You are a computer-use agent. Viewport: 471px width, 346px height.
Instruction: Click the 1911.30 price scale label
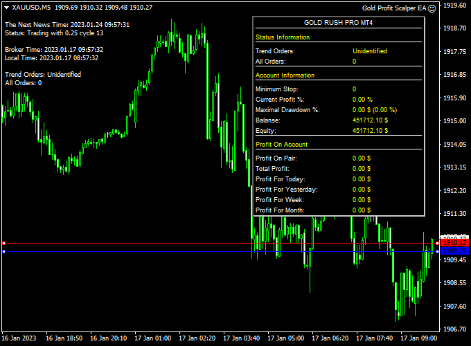[455, 214]
